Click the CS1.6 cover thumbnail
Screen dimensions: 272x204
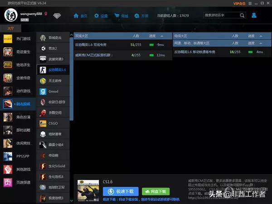[88, 191]
